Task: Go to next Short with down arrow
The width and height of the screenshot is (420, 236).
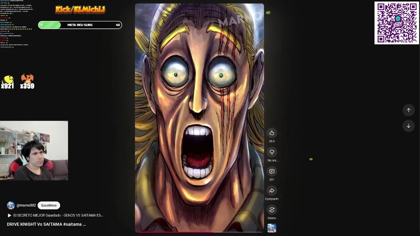Action: click(x=409, y=126)
